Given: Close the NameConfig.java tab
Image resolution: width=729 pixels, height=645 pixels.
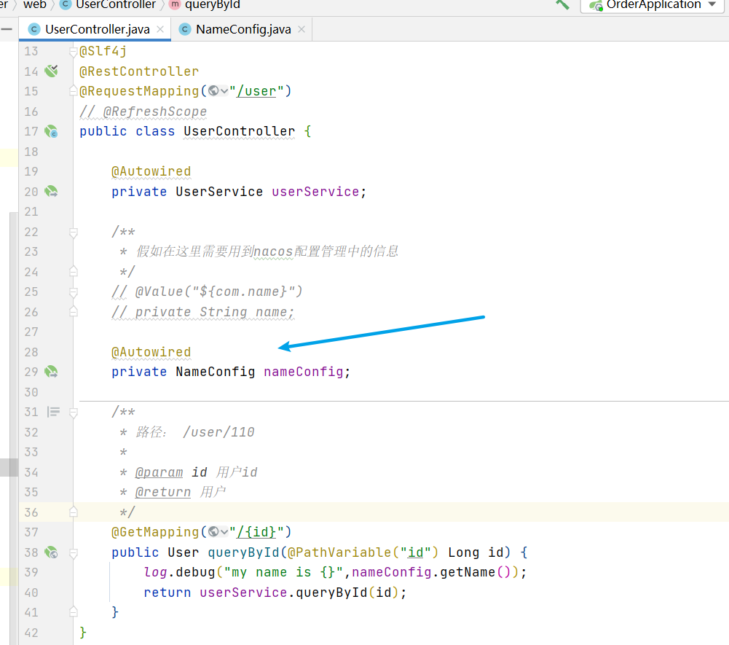Looking at the screenshot, I should pos(302,29).
